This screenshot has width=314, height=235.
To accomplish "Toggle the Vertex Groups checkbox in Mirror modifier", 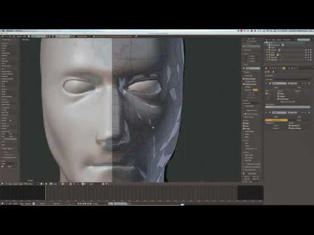I will pos(279,99).
